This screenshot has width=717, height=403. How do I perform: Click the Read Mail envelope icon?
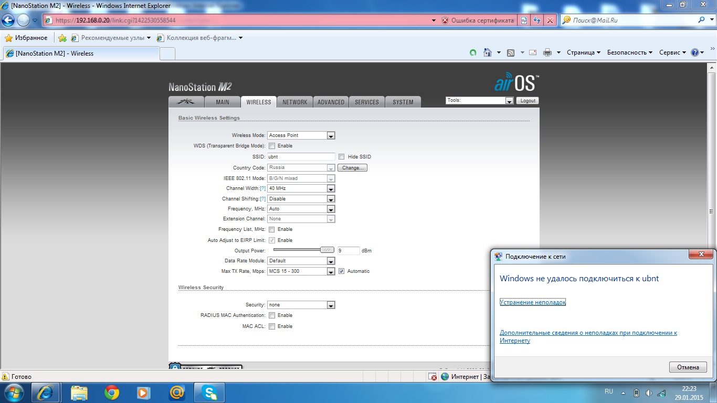click(x=533, y=52)
